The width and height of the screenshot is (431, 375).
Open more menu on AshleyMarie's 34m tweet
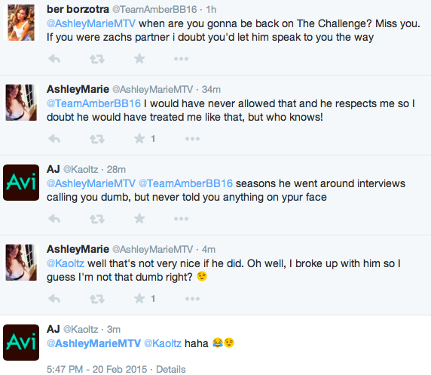[x=192, y=139]
